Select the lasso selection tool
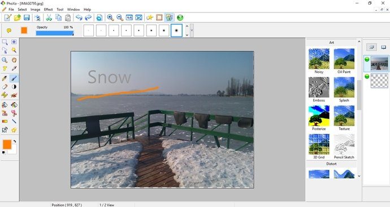 tap(5, 50)
